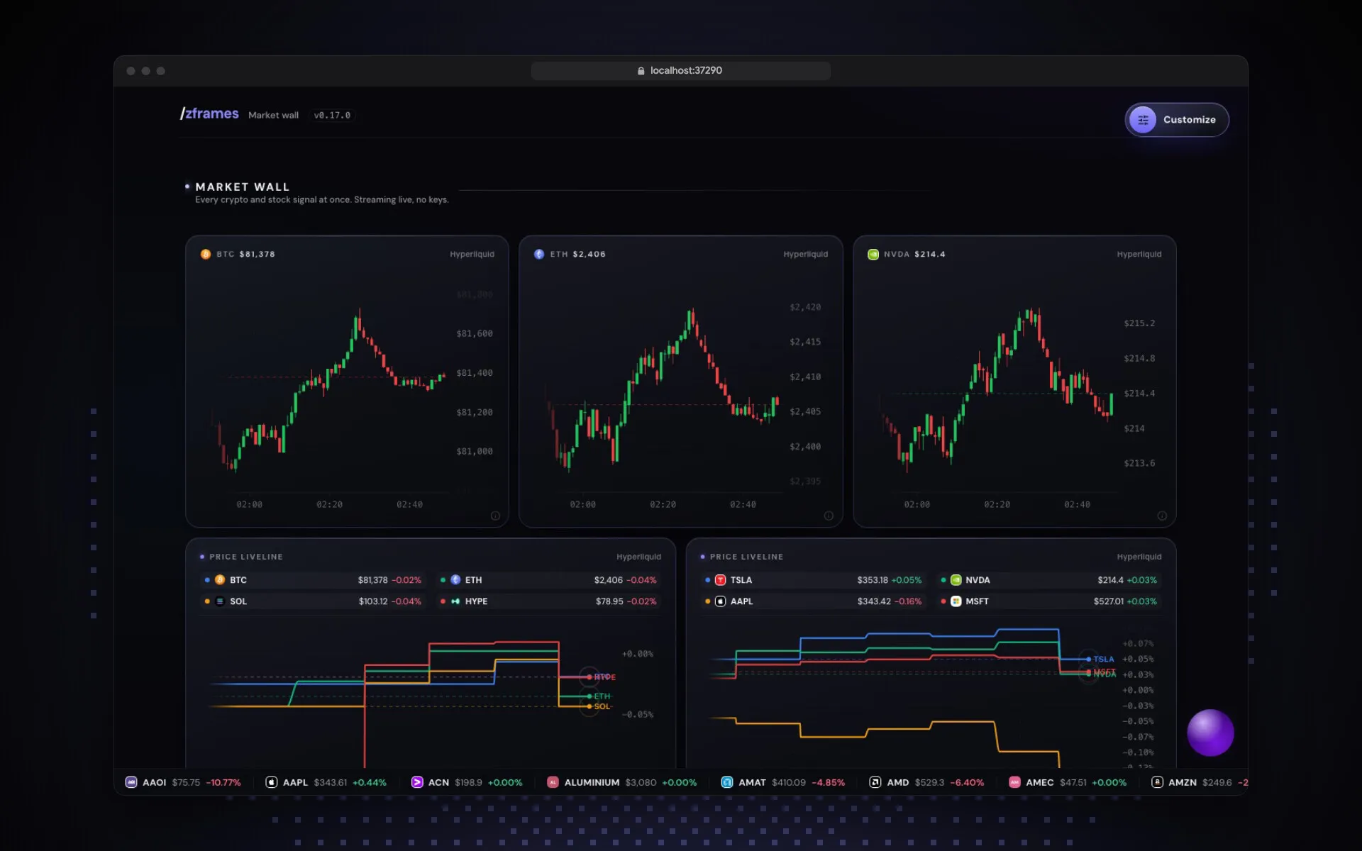Click Hyperliquid label on BTC chart
This screenshot has height=851, width=1362.
tap(472, 254)
